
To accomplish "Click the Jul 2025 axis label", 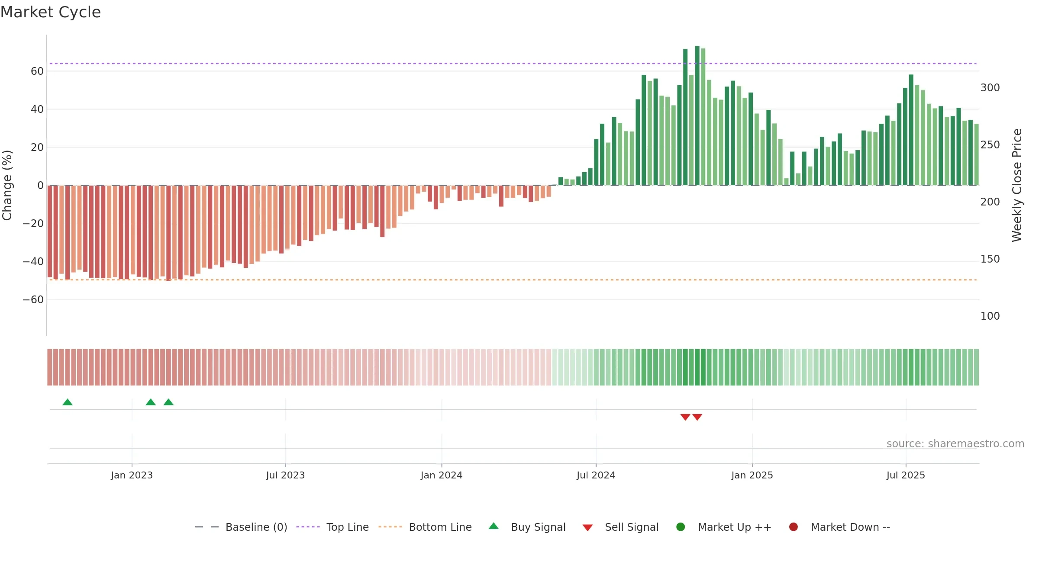I will coord(906,475).
